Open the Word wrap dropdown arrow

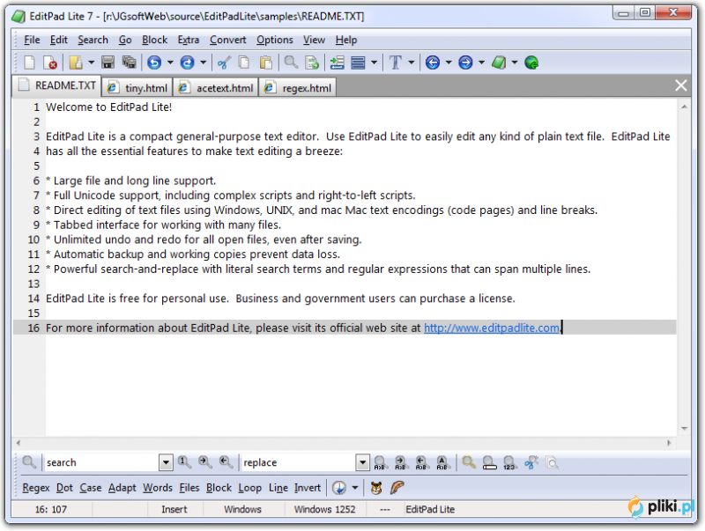pyautogui.click(x=374, y=63)
